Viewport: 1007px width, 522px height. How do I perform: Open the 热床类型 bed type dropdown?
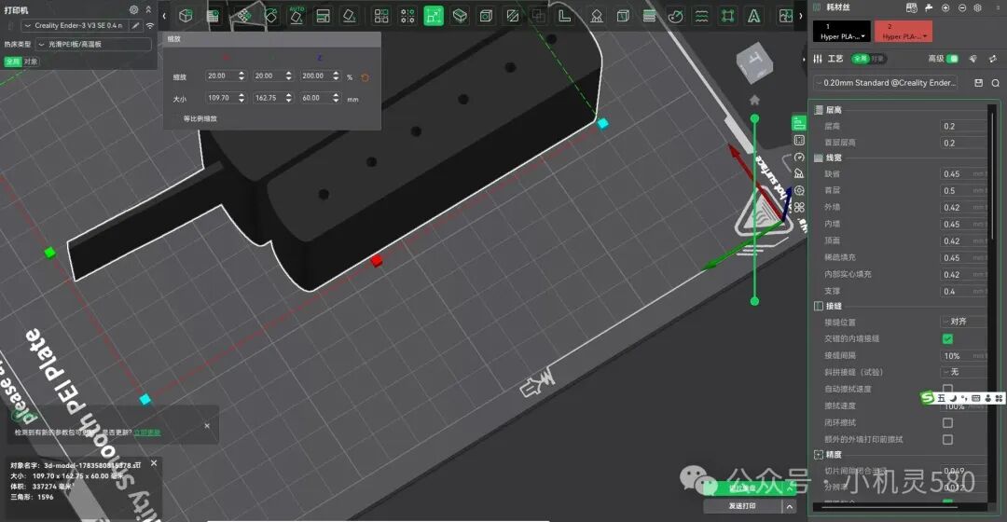93,45
